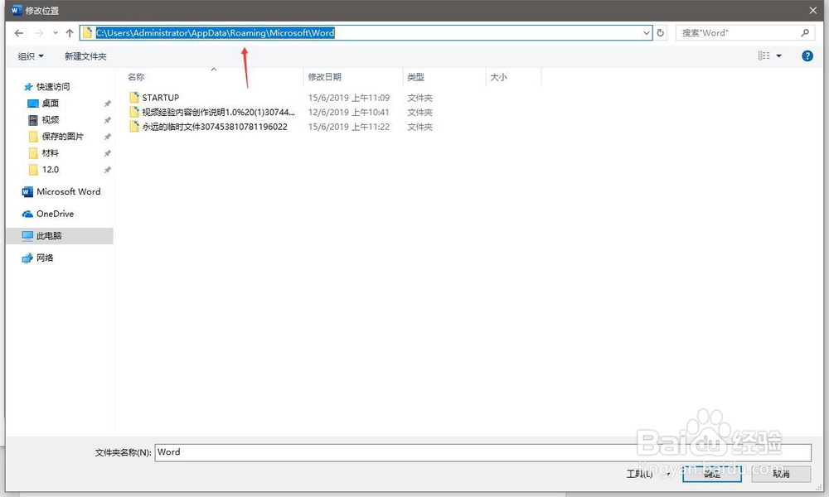Click pin icon next to 视频

[x=107, y=120]
